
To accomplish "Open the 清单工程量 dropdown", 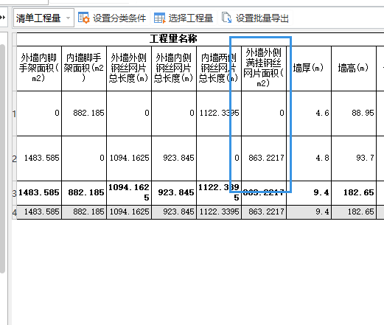I will 43,18.
